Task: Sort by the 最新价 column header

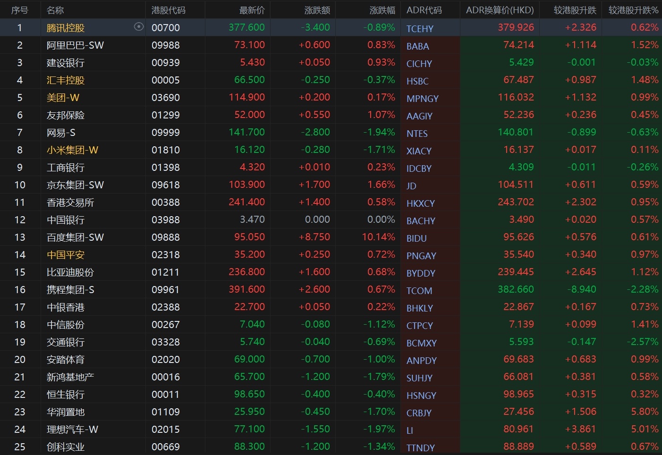Action: [252, 10]
